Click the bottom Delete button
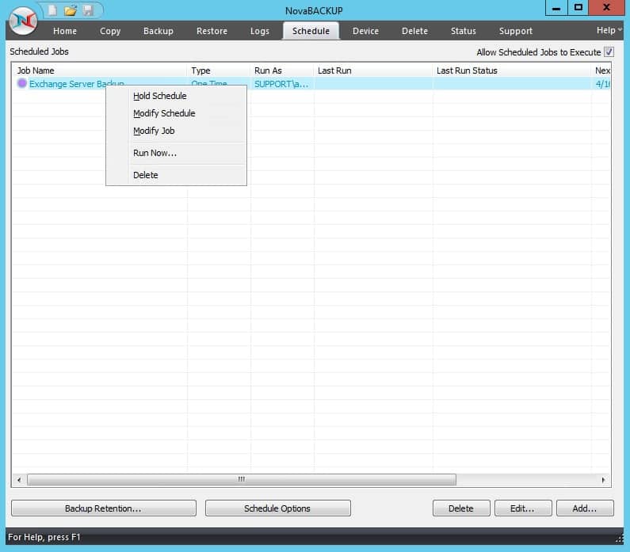This screenshot has width=630, height=552. pyautogui.click(x=461, y=508)
